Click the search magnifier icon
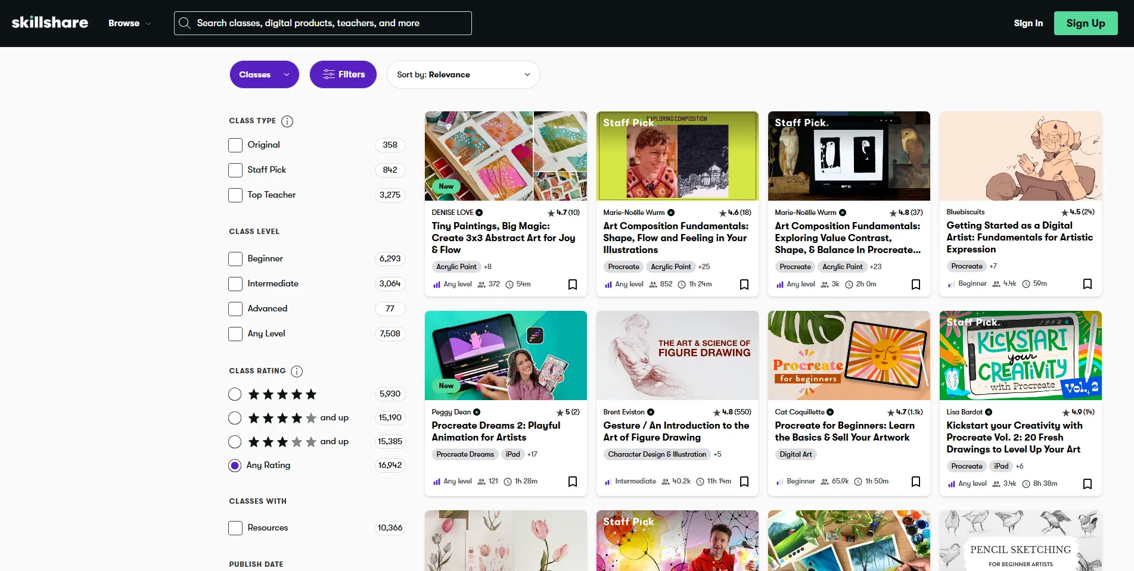 coord(185,23)
